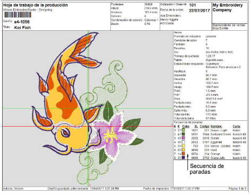Image resolution: width=252 pixels, height=195 pixels.
Task: Select the Orchid color swatch
Action: coord(184,138)
